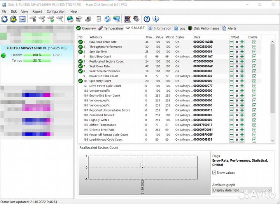The image size is (280, 204).
Task: Click plus offset button for Spin Up Time
Action: click(242, 52)
